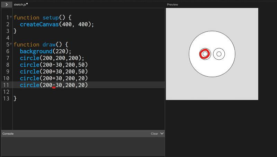Click the left small circle in preview
This screenshot has height=157, width=277.
point(205,54)
